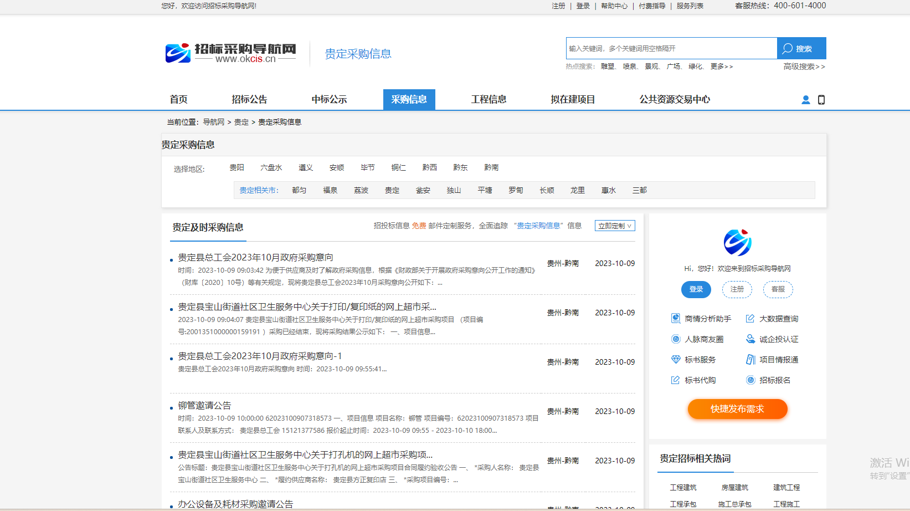
Task: Click 注册 link in top bar
Action: tap(558, 6)
